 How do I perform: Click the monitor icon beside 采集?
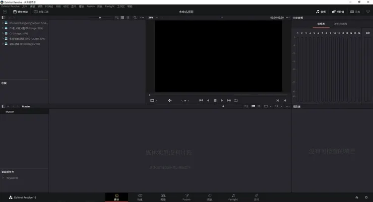pyautogui.click(x=368, y=12)
